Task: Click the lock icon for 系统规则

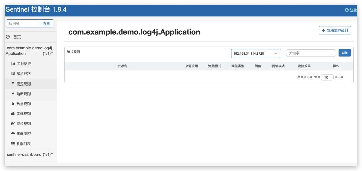Action: (x=13, y=113)
